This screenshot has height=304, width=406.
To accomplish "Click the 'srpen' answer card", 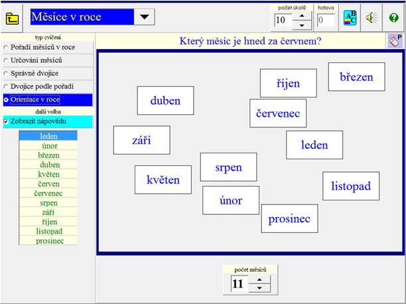I will pyautogui.click(x=228, y=167).
